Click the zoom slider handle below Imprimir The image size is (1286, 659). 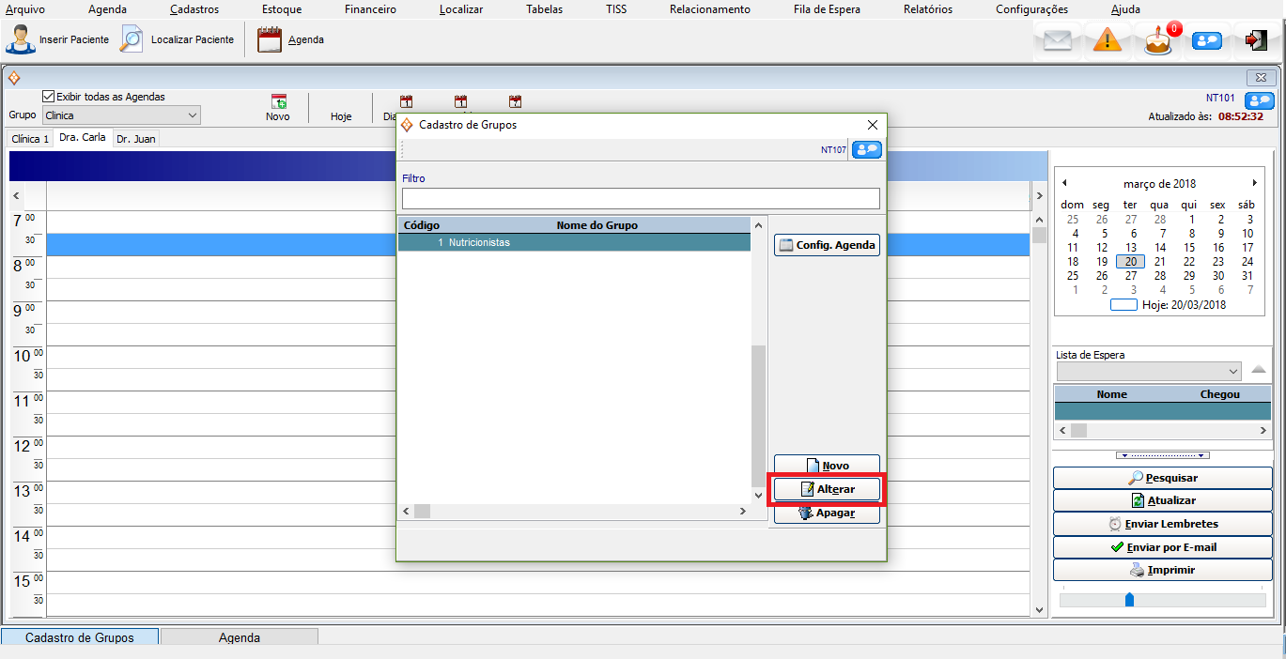pyautogui.click(x=1129, y=599)
